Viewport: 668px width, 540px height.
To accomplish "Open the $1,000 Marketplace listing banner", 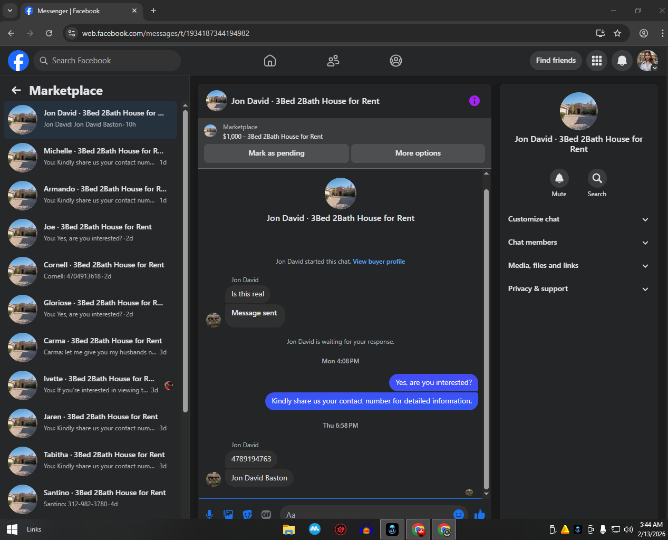I will 344,131.
